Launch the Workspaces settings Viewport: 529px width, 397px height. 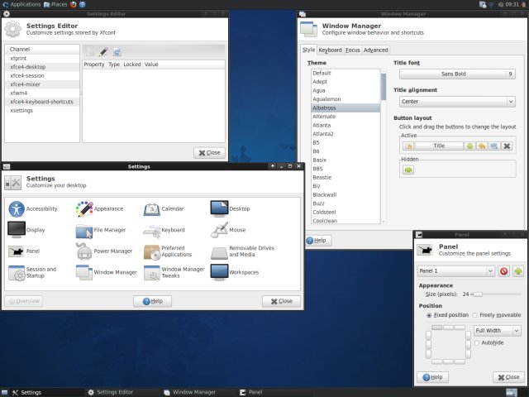(x=219, y=271)
